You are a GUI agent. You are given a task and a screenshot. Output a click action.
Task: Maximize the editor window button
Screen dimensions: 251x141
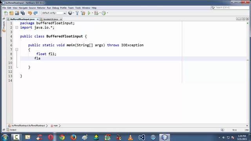point(247,19)
